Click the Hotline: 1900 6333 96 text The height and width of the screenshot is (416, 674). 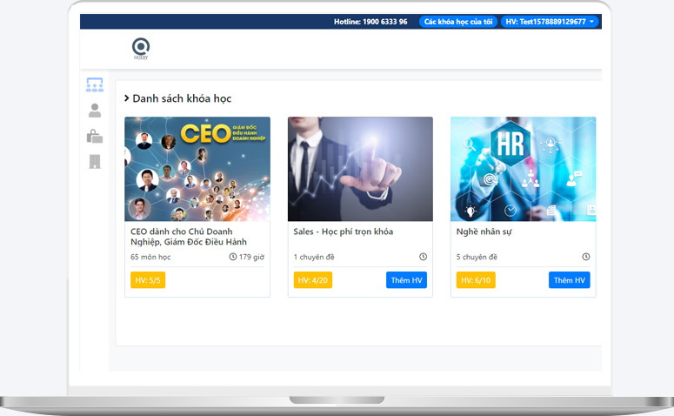click(370, 22)
